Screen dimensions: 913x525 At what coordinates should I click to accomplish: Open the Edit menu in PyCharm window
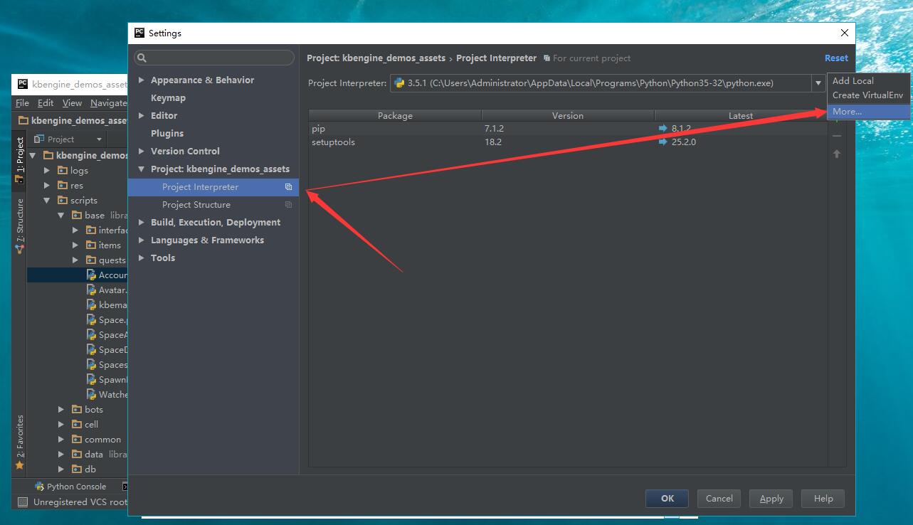[46, 103]
